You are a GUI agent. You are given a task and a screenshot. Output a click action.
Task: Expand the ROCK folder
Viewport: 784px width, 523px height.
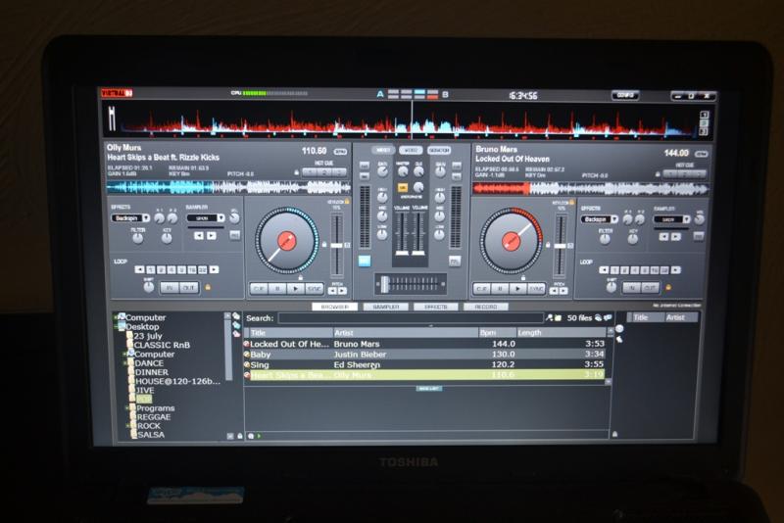128,426
